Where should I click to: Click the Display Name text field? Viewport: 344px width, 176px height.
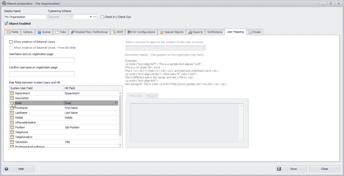click(25, 17)
